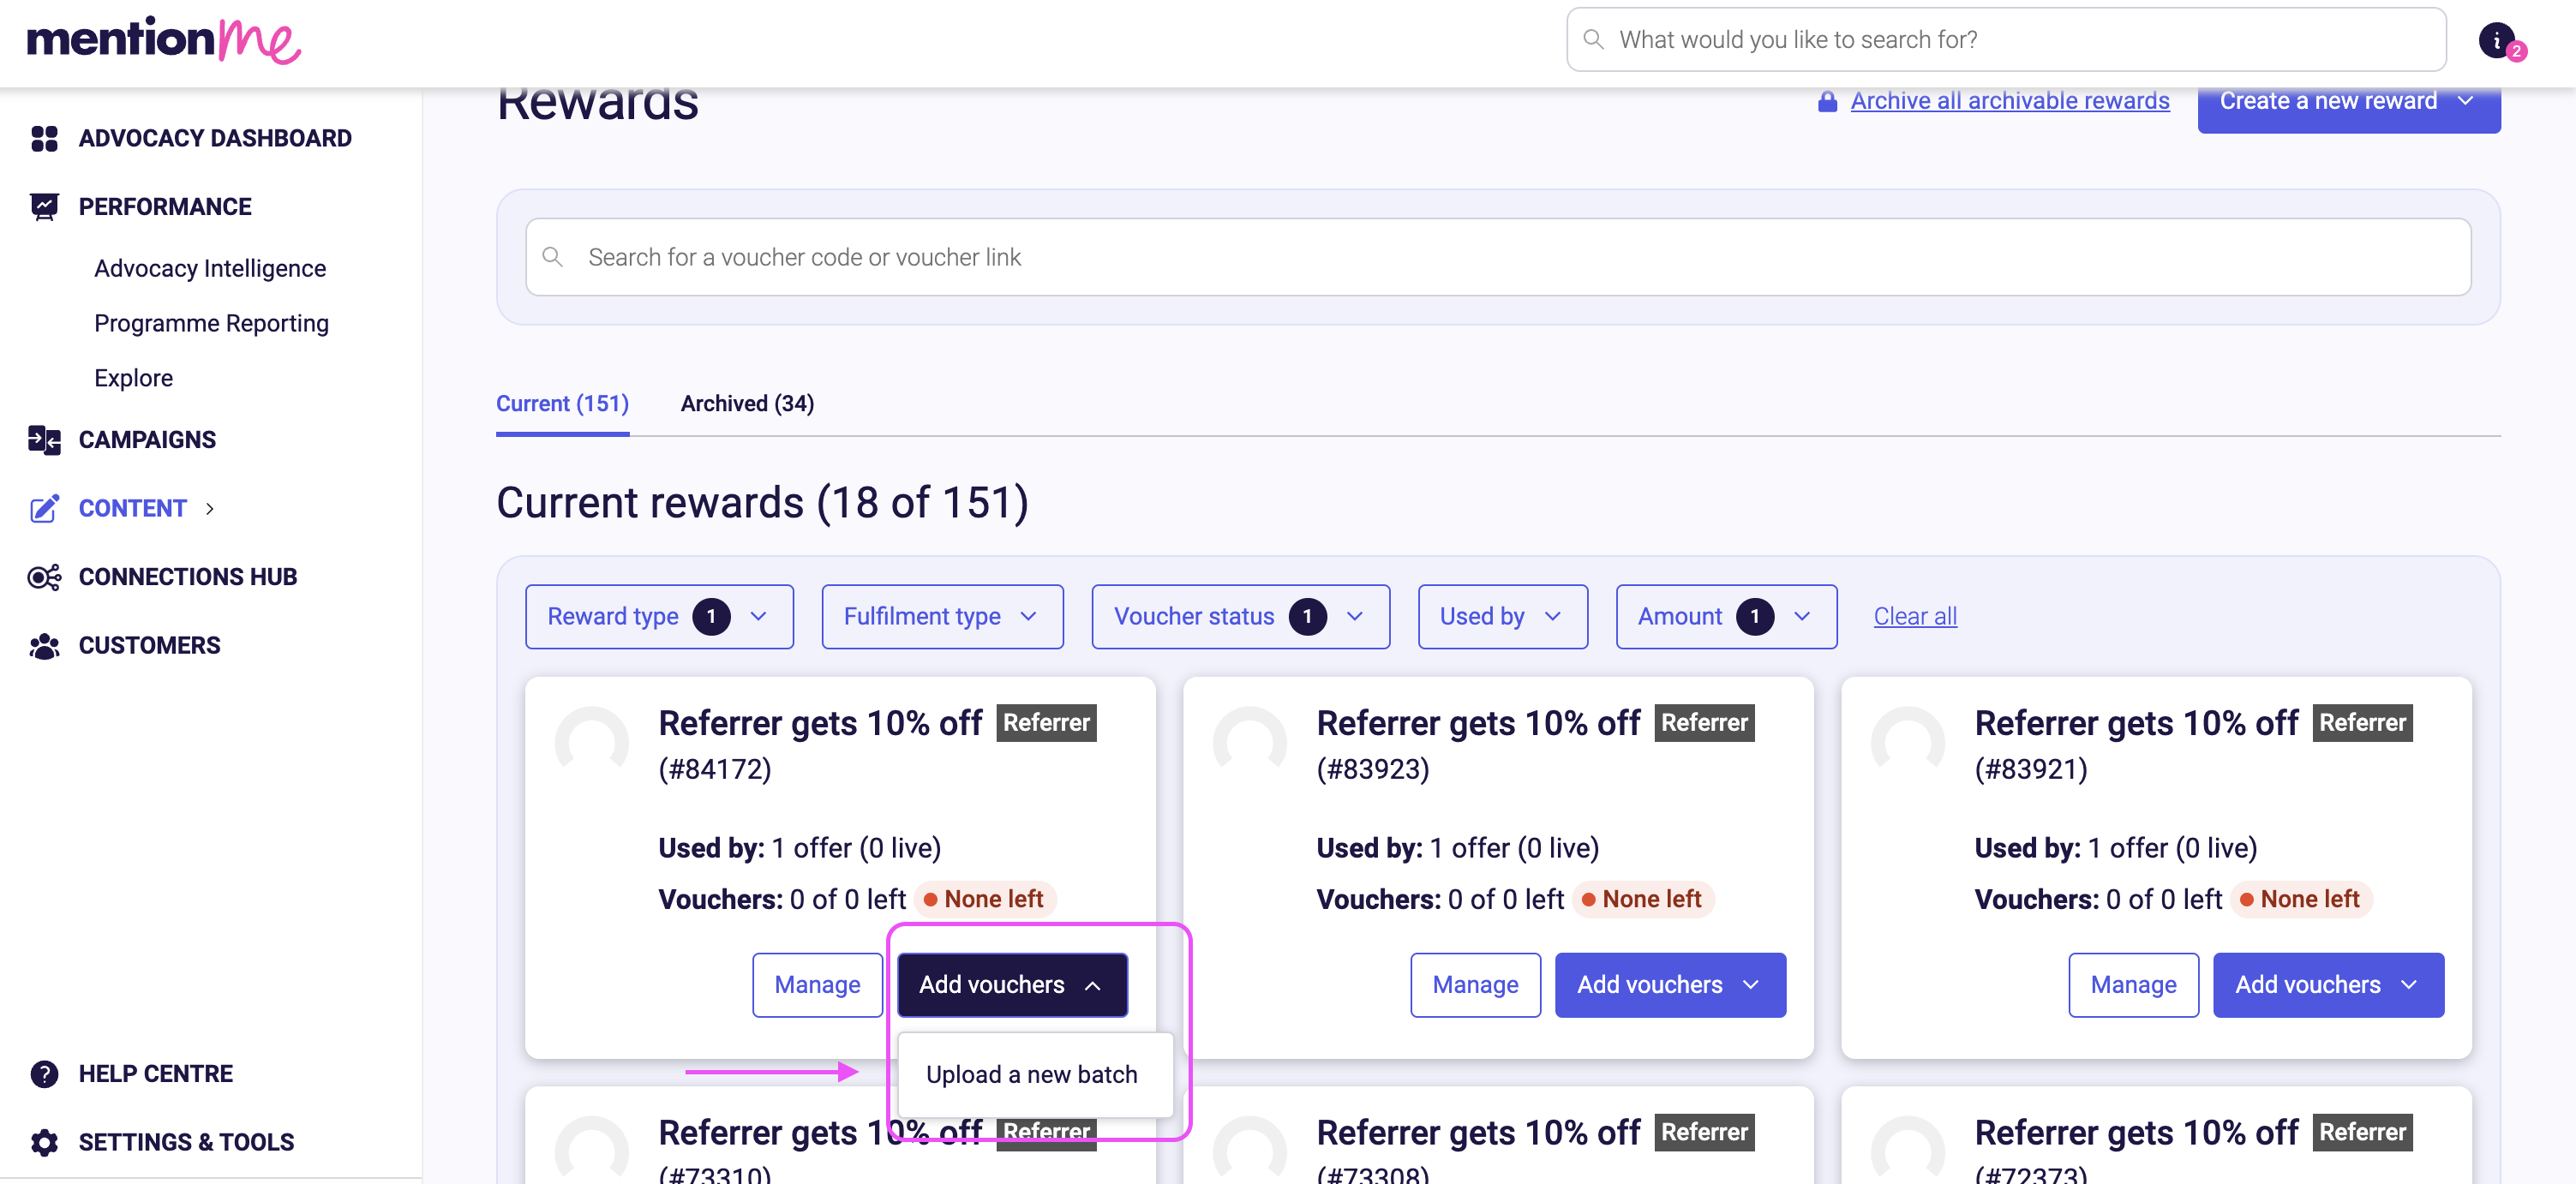Click the avatar of reward #84172

[592, 743]
